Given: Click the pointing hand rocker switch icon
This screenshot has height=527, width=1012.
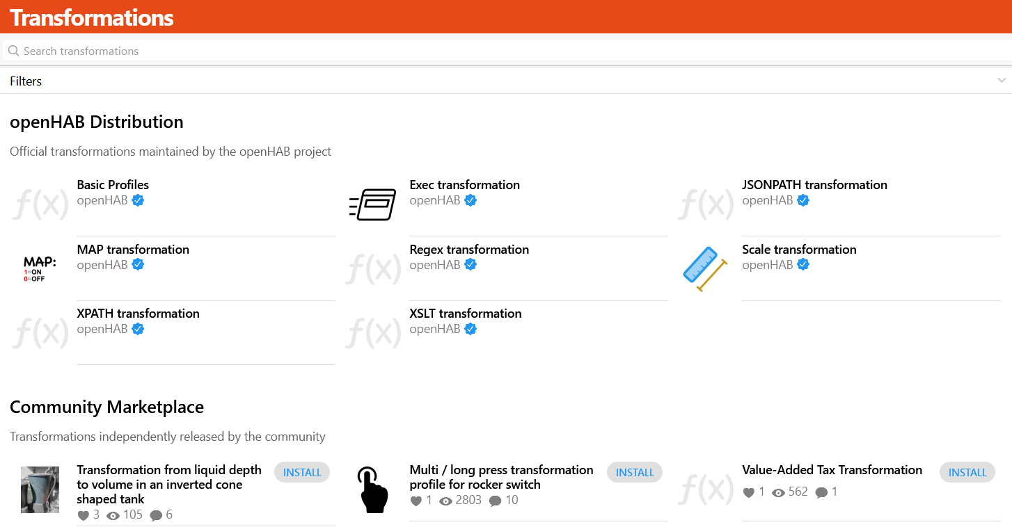Looking at the screenshot, I should coord(373,489).
